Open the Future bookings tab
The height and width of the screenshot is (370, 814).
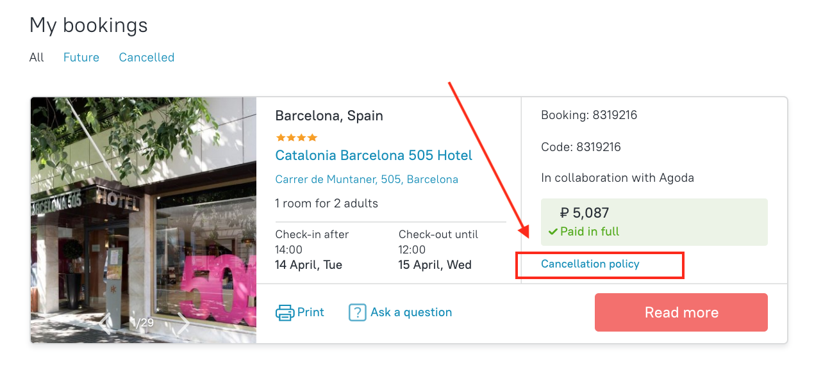click(x=81, y=58)
